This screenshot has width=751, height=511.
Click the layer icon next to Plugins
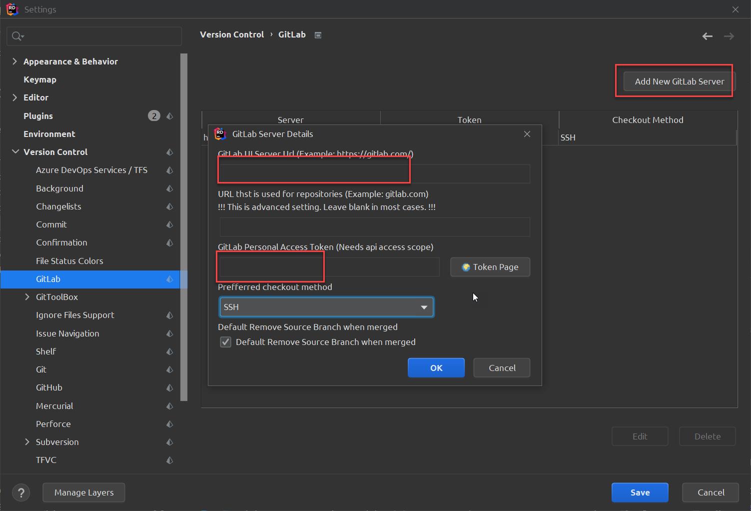[170, 116]
